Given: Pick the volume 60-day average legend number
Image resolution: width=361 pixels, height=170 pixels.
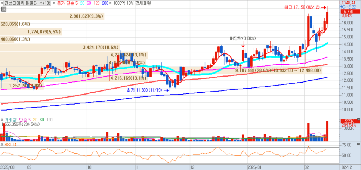Looking at the screenshot, I should click(41, 120).
